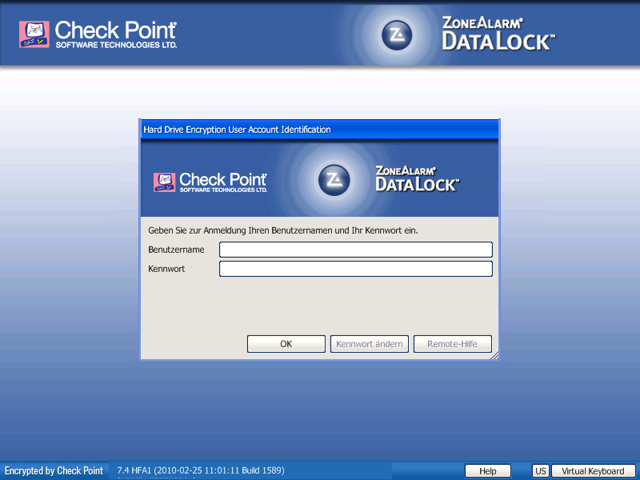The height and width of the screenshot is (480, 640).
Task: Open the Virtual Keyboard
Action: click(593, 471)
